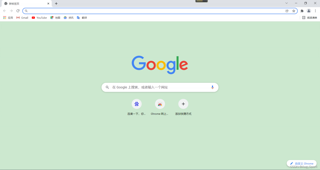Click the back navigation arrow
320x170 pixels.
(x=4, y=11)
